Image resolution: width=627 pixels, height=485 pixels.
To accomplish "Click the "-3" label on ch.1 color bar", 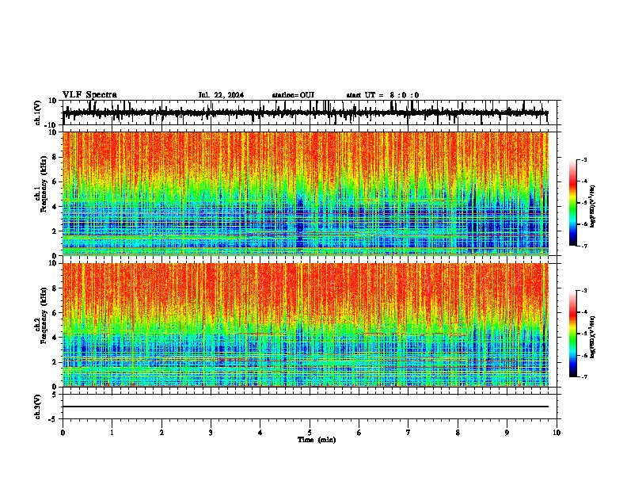I will coord(583,159).
